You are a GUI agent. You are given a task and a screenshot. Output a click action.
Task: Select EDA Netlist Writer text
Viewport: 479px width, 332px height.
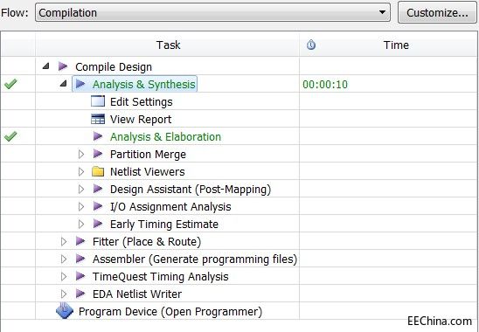[x=137, y=294]
